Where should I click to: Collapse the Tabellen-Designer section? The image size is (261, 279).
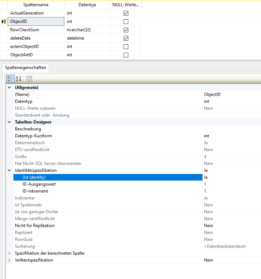tap(9, 122)
